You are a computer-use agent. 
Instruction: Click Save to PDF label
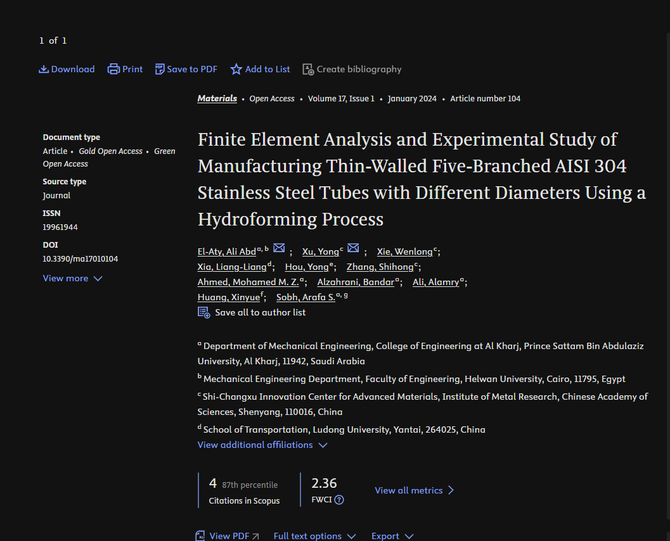pos(192,69)
